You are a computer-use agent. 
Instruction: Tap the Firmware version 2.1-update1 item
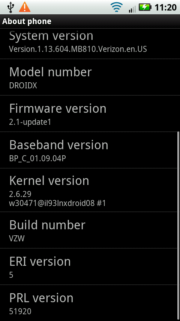90,114
